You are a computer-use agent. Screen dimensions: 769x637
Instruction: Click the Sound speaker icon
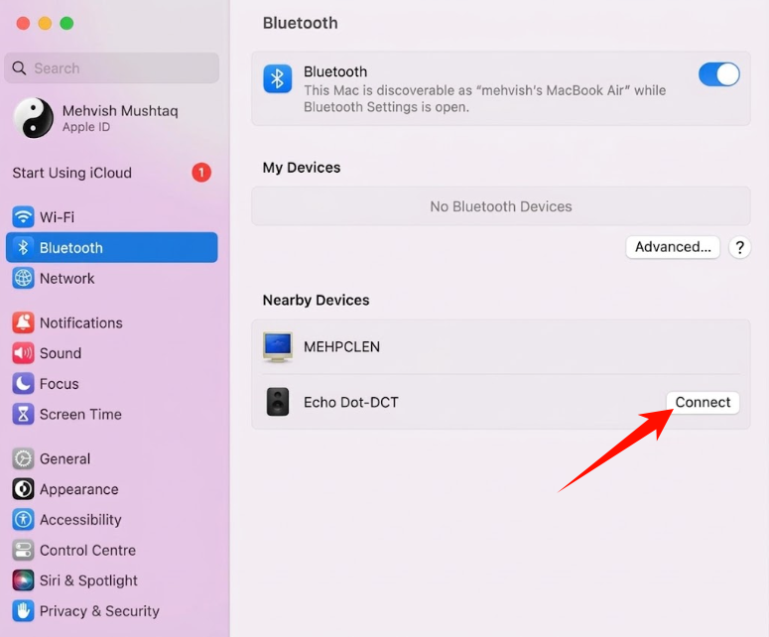(x=23, y=353)
